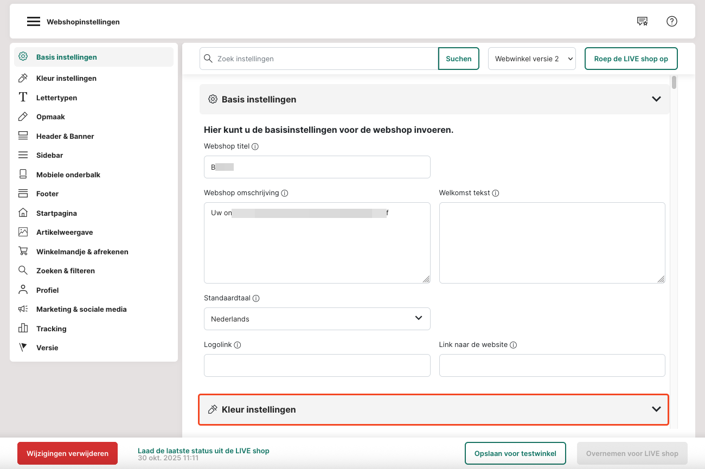Click info icon next to Webshop omschrijving
Screen dimensions: 705x469
point(285,193)
